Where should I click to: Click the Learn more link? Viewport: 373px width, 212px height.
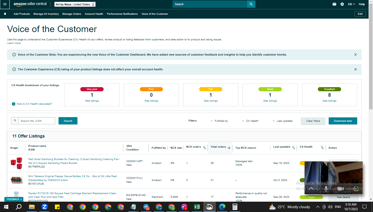(x=14, y=43)
